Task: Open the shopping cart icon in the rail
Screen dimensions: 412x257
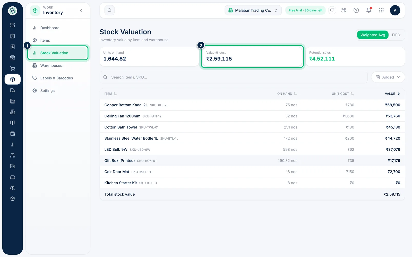Action: (12, 69)
